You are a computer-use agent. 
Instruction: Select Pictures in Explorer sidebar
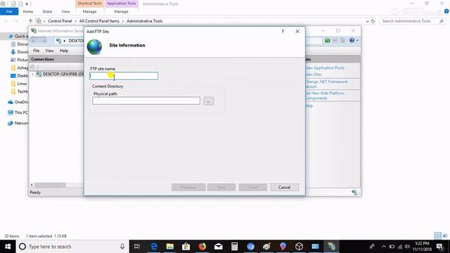pos(19,60)
